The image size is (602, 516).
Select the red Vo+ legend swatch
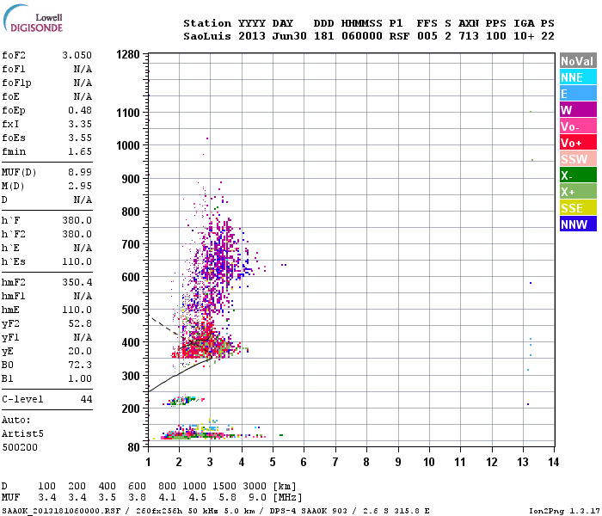578,143
